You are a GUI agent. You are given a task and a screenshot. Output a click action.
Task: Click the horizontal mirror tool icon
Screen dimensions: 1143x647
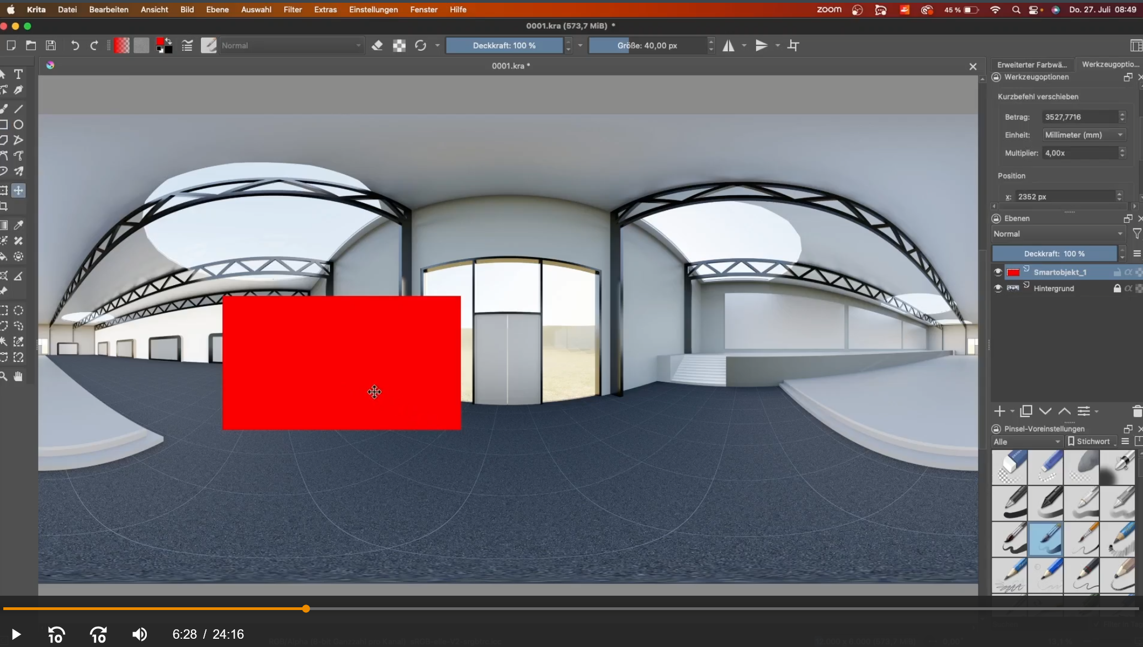(729, 46)
